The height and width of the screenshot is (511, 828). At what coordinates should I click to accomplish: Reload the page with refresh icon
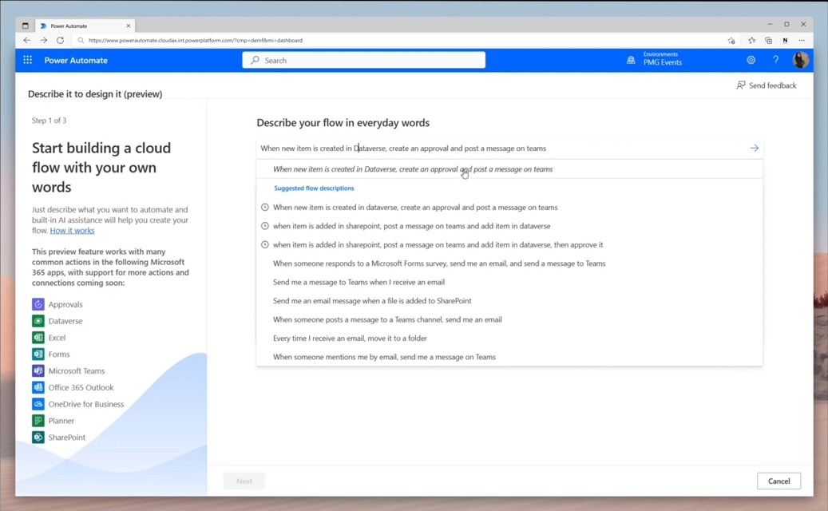60,40
